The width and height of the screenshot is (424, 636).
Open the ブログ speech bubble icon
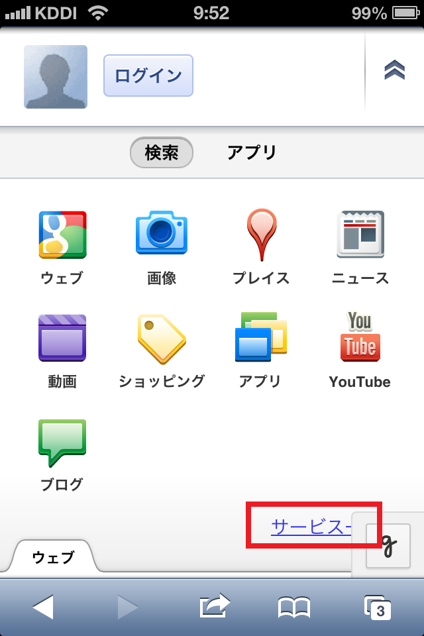pos(62,443)
